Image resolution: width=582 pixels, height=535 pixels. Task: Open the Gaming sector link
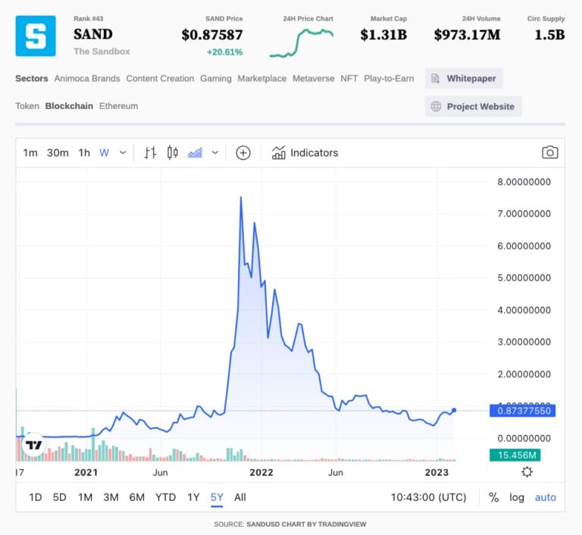pyautogui.click(x=216, y=79)
